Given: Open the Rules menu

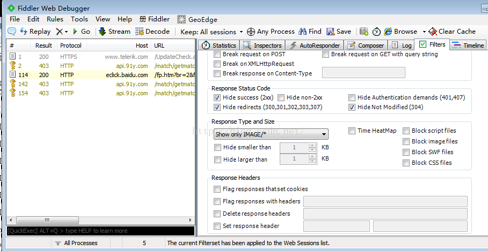Looking at the screenshot, I should pyautogui.click(x=55, y=19).
